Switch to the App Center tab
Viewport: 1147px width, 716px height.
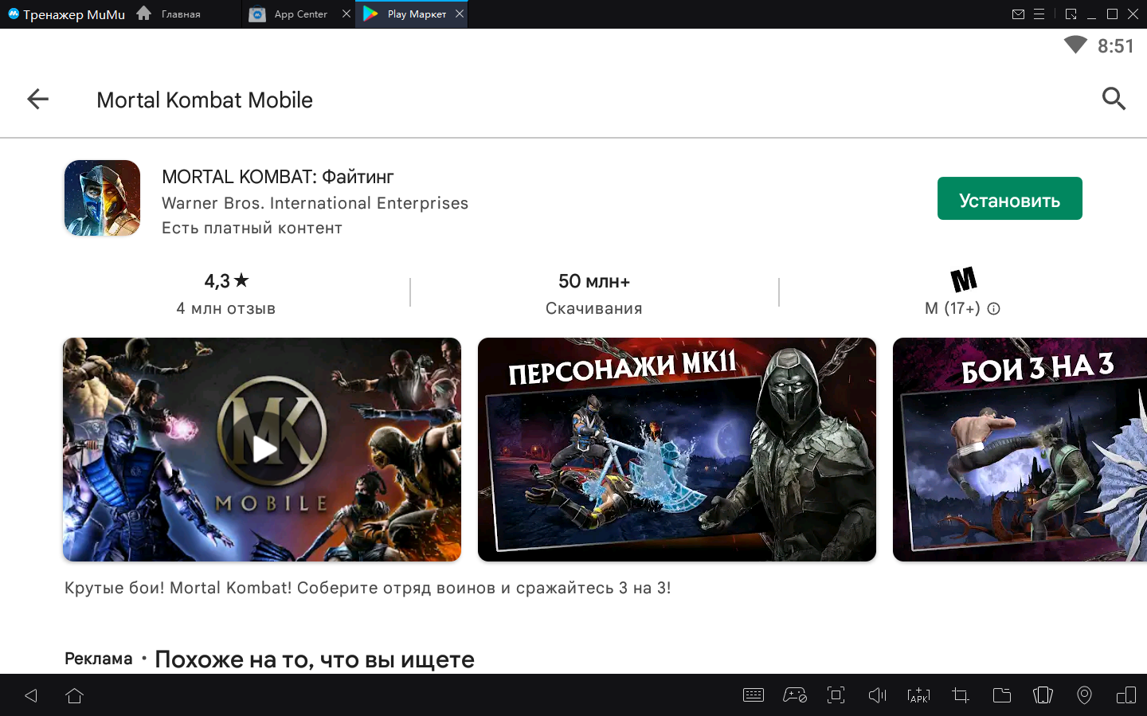299,14
